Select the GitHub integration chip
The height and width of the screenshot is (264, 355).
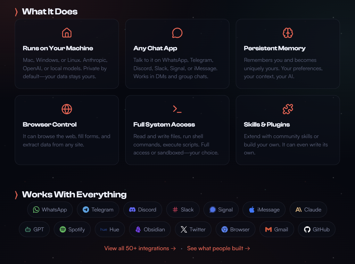[x=316, y=230]
